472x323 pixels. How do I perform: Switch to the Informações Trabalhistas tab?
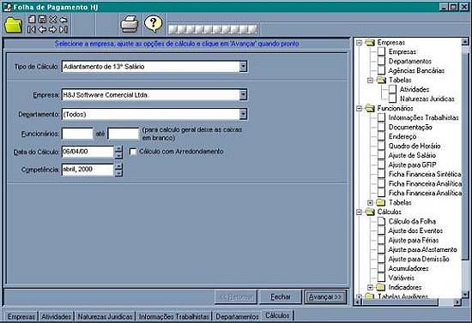[173, 317]
